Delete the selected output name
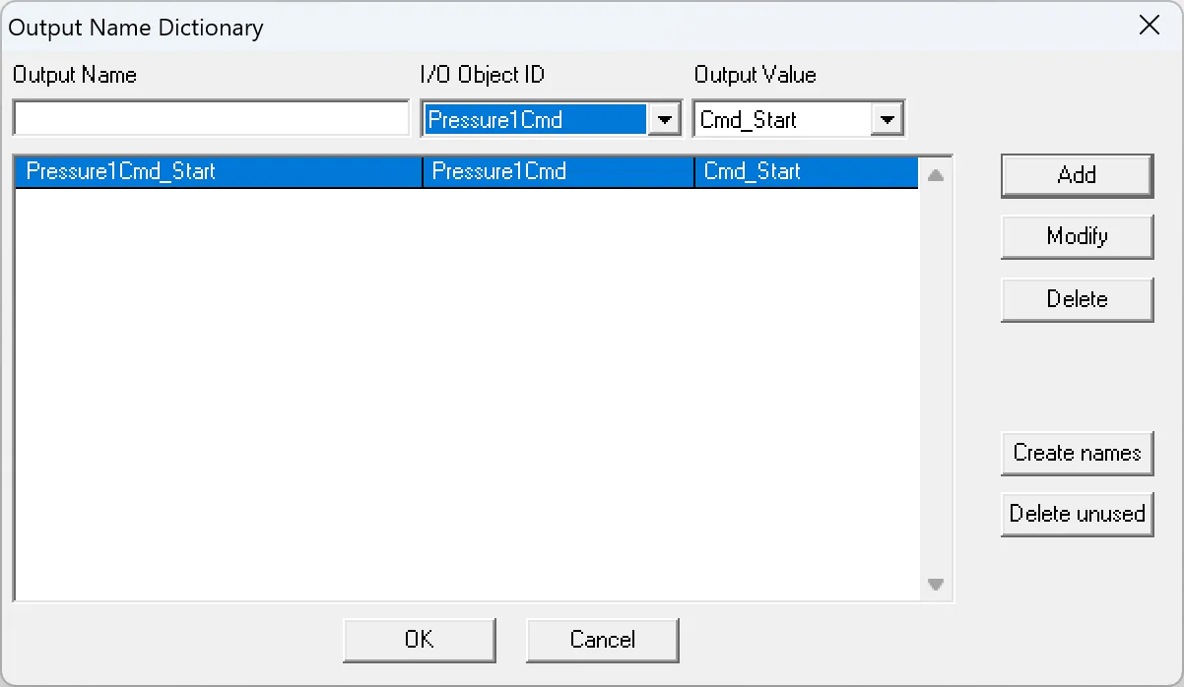This screenshot has height=687, width=1184. point(1076,299)
